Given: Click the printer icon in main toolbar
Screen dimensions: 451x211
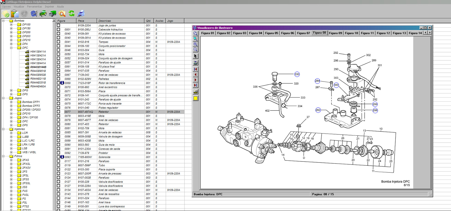Looking at the screenshot, I should pos(81,13).
